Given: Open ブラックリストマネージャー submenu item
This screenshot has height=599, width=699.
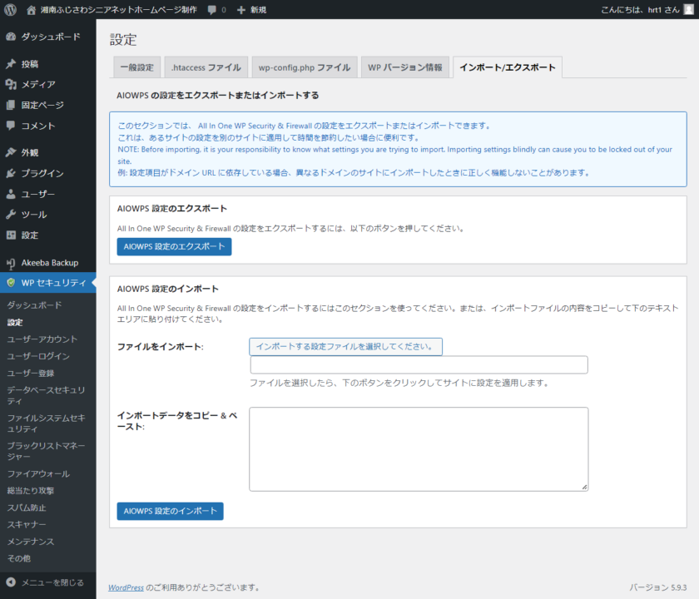Looking at the screenshot, I should [46, 451].
